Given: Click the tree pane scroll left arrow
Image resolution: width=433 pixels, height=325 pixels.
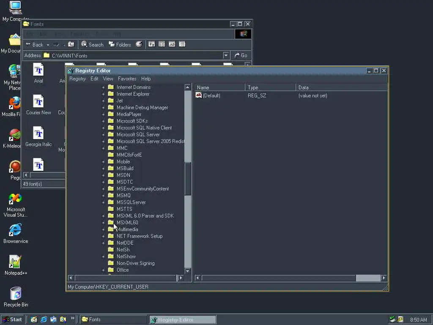Looking at the screenshot, I should point(71,278).
